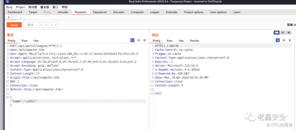Click the X-Powered-By: ASP.NET response header
The width and height of the screenshot is (296, 130).
(172, 74)
